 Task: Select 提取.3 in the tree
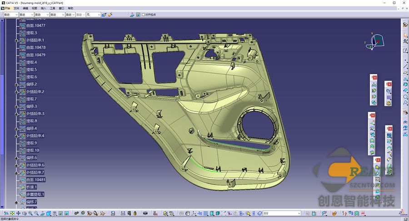tap(31, 33)
